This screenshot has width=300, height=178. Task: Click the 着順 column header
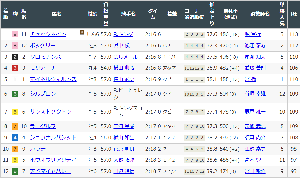(5, 14)
